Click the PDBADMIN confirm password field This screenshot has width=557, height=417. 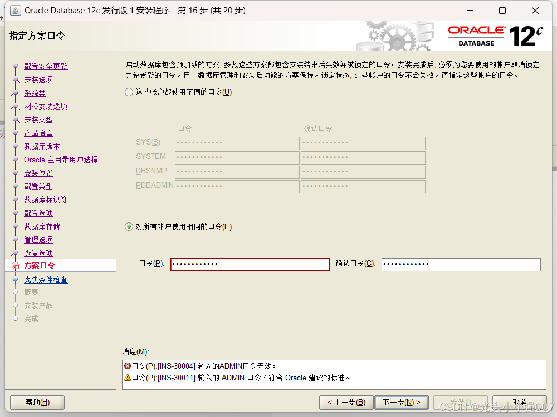(363, 186)
